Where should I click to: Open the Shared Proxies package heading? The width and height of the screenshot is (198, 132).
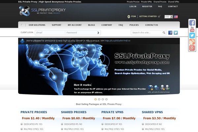point(74,112)
